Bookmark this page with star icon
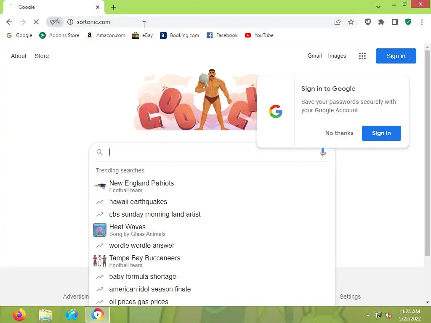Viewport: 431px width, 323px height. (351, 22)
